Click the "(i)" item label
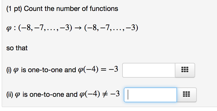 coord(8,70)
